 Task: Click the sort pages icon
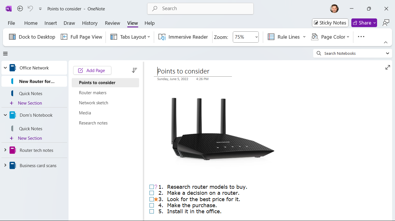(x=134, y=70)
